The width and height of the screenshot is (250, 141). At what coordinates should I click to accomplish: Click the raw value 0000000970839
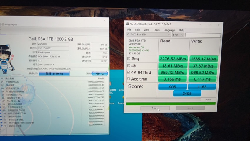[x=96, y=104]
